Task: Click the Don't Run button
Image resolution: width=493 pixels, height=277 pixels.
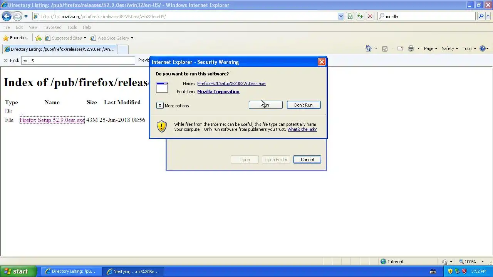Action: coord(304,105)
